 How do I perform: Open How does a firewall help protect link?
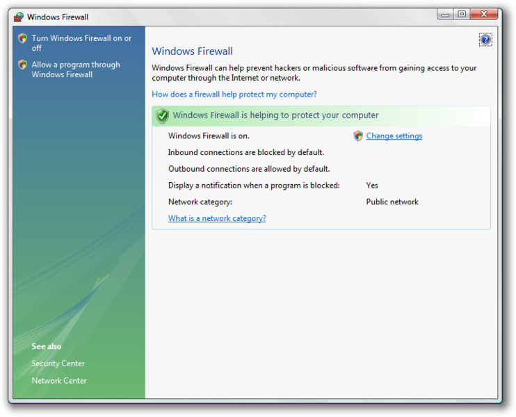234,95
